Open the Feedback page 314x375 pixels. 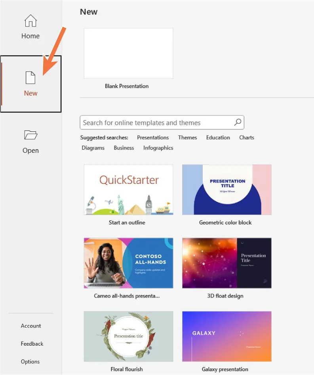pyautogui.click(x=32, y=344)
